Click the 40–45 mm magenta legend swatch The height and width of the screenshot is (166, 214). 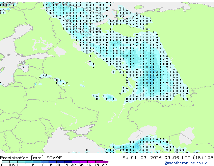91,162
